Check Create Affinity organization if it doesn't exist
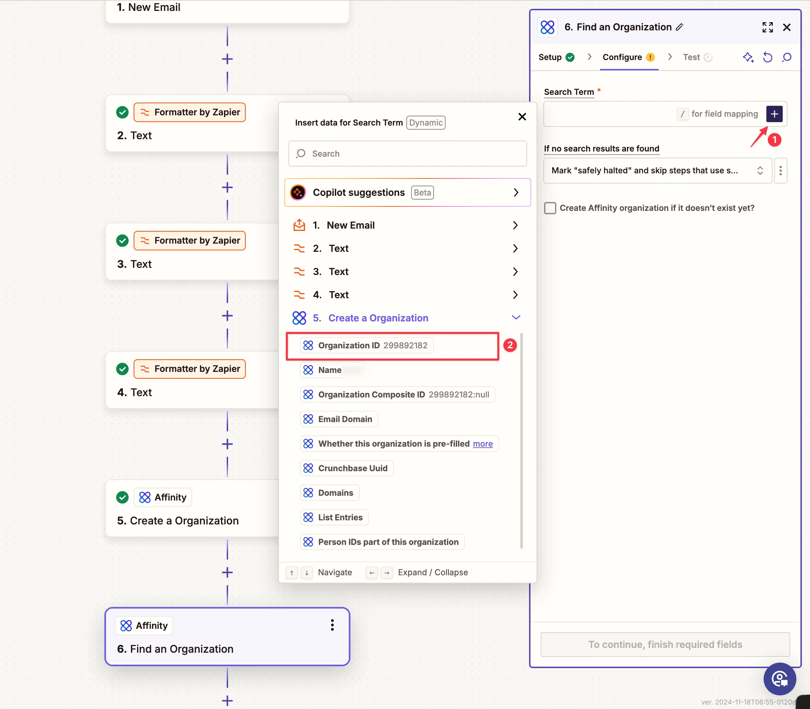Screen dimensions: 810x709 550,208
